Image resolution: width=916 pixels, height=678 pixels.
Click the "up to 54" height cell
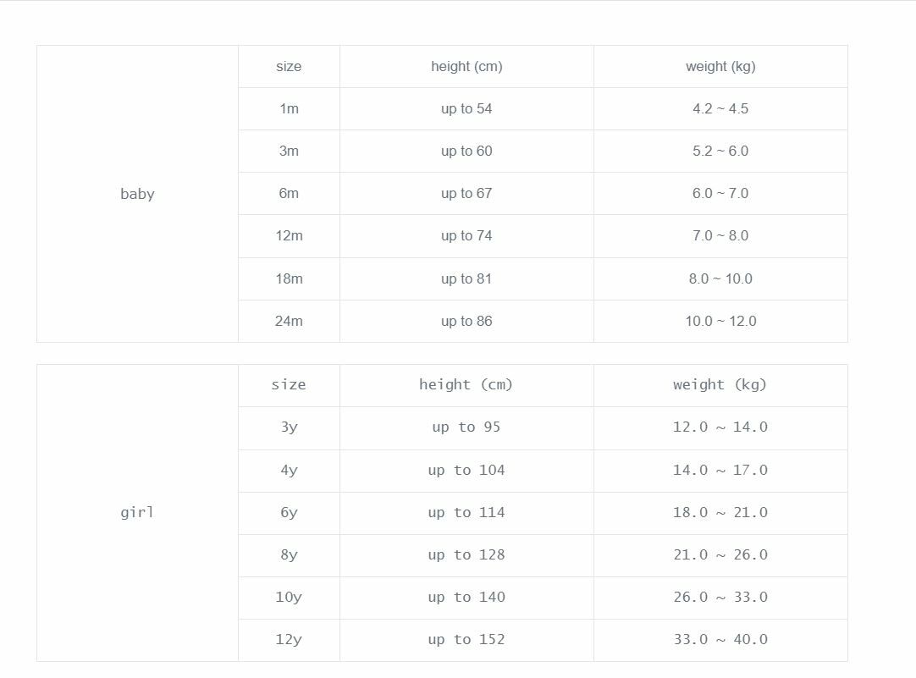pyautogui.click(x=466, y=108)
